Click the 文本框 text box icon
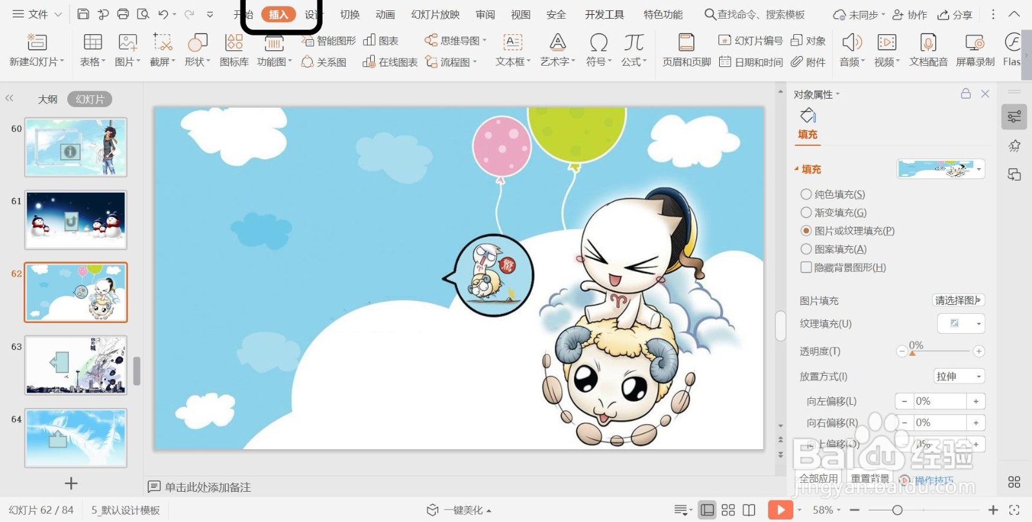The height and width of the screenshot is (522, 1032). (x=513, y=43)
